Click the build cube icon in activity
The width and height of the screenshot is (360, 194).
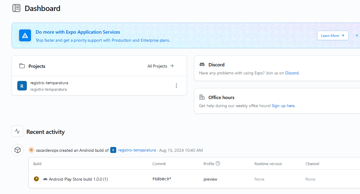pos(18,150)
